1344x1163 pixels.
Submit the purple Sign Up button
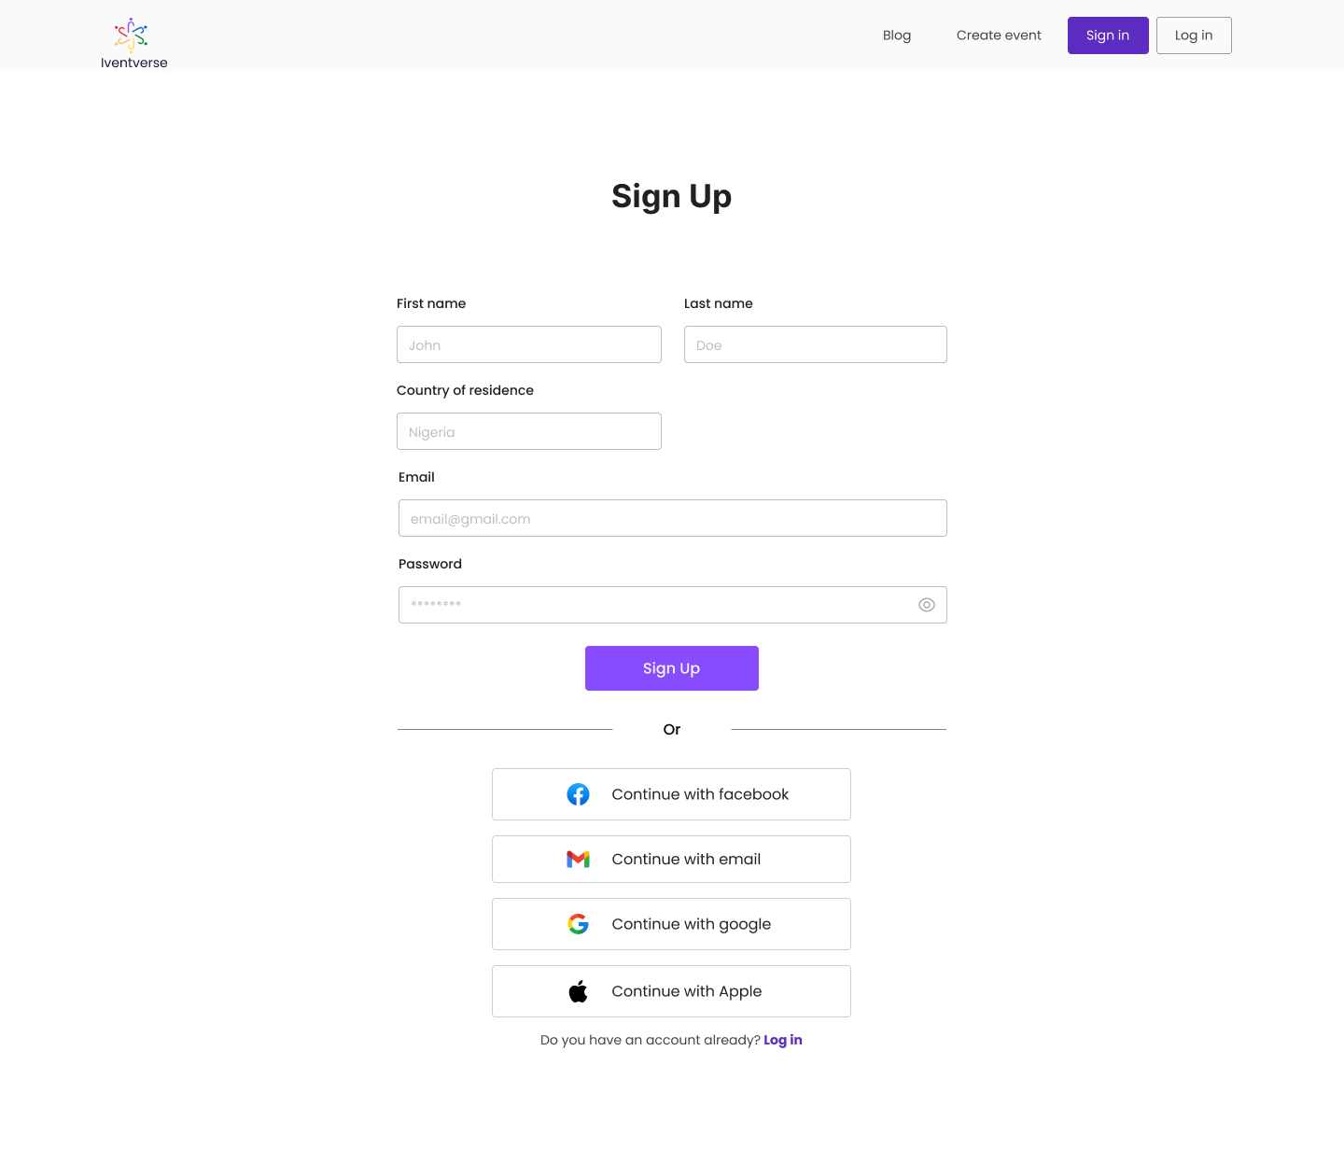(671, 668)
